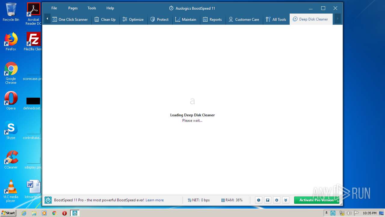Click the BoostSpeed logo in status bar

click(48, 200)
